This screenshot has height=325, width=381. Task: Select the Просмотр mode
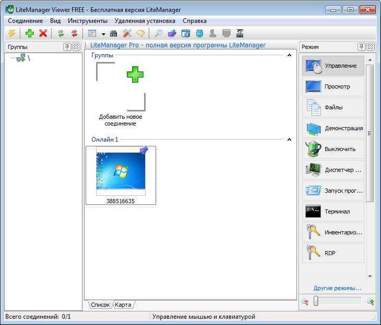pos(333,86)
